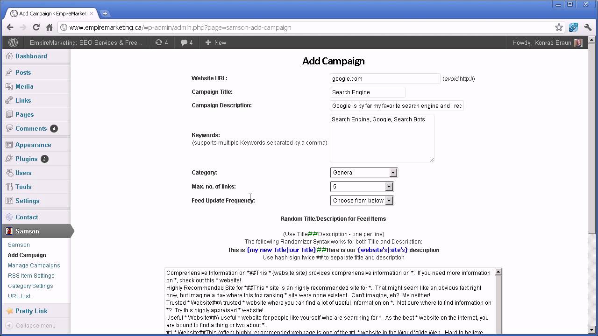Click Plugins plug icon
Image resolution: width=598 pixels, height=336 pixels.
coord(9,159)
